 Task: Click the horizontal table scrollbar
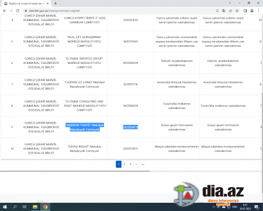pyautogui.click(x=75, y=171)
